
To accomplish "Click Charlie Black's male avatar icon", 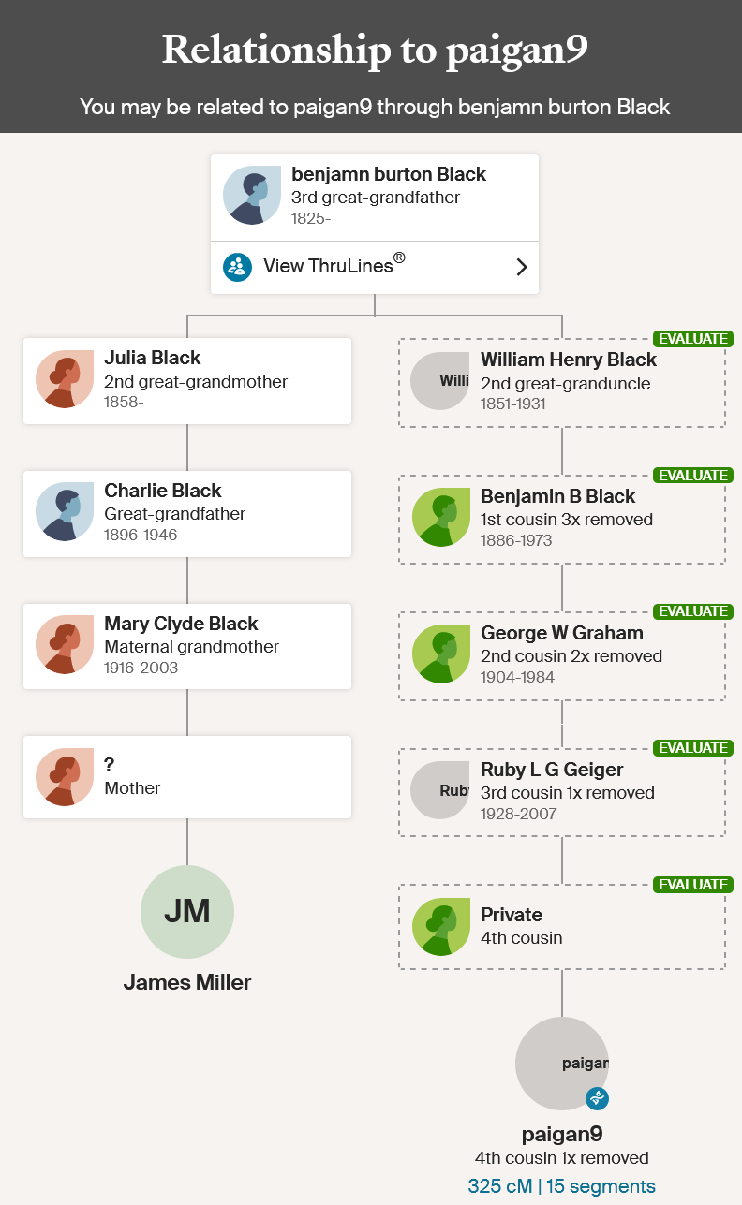I will 65,512.
